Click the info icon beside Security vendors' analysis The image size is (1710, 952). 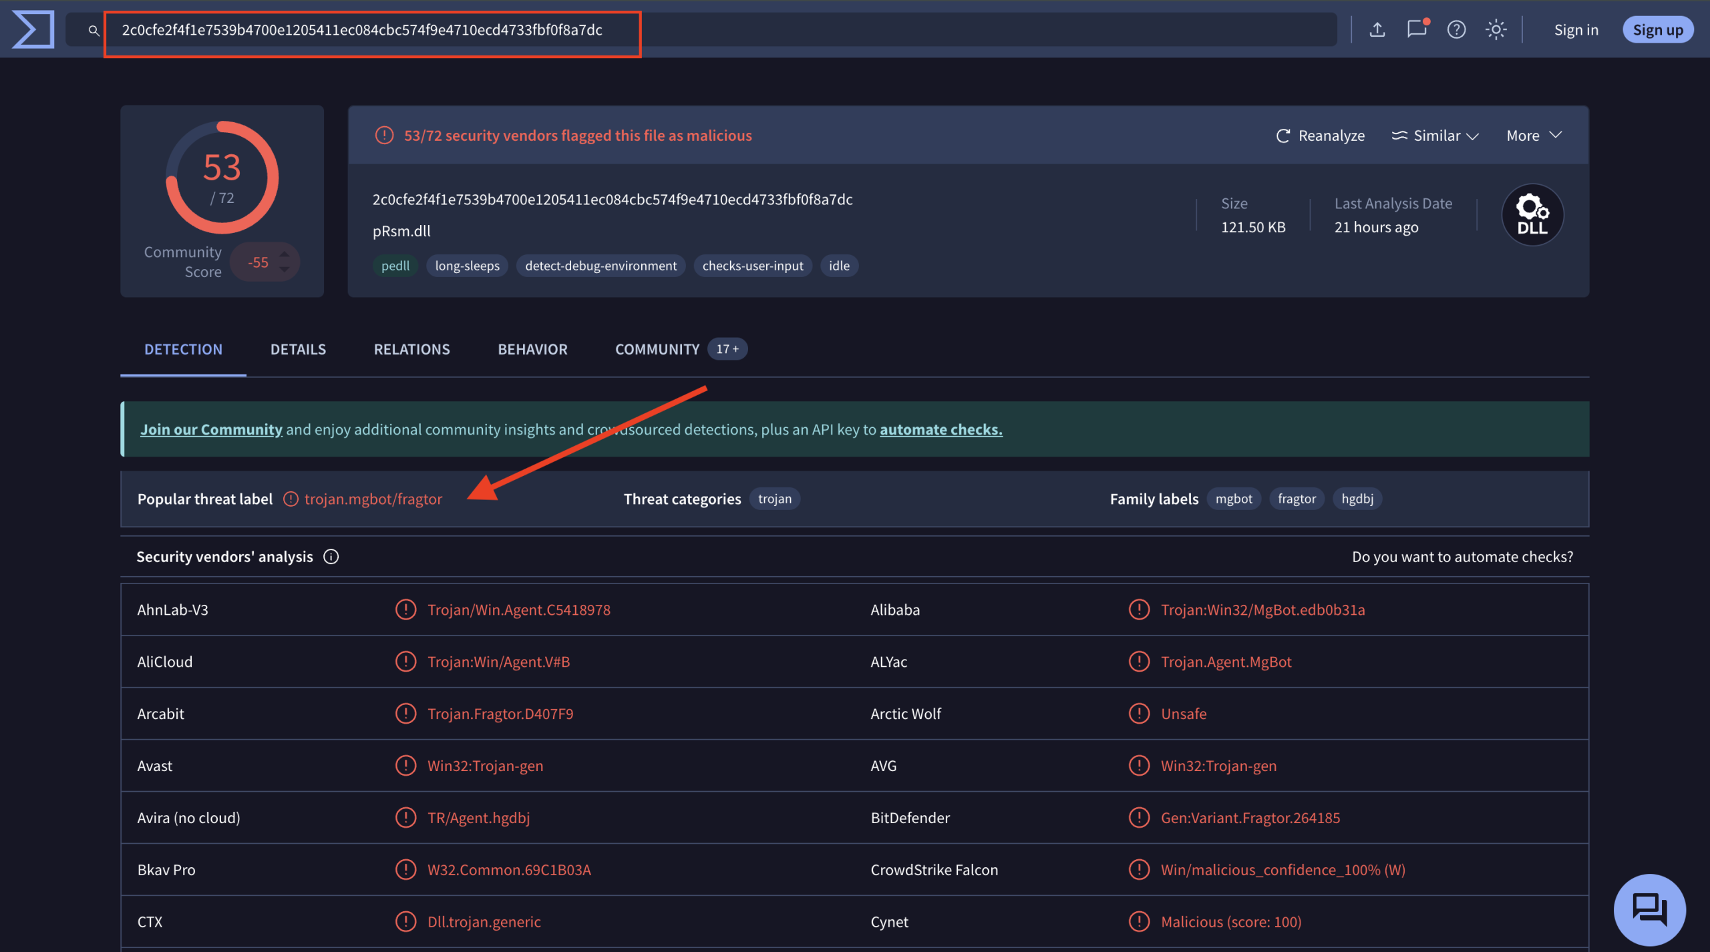point(331,557)
